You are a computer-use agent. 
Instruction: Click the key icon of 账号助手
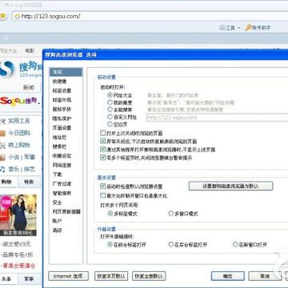click(x=248, y=27)
